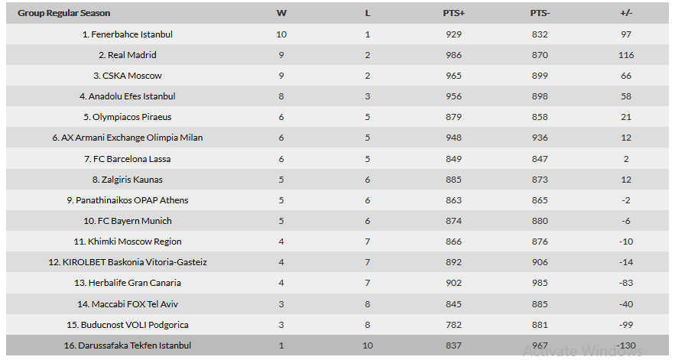
Task: Sort table by PTS+ column header
Action: coord(454,13)
